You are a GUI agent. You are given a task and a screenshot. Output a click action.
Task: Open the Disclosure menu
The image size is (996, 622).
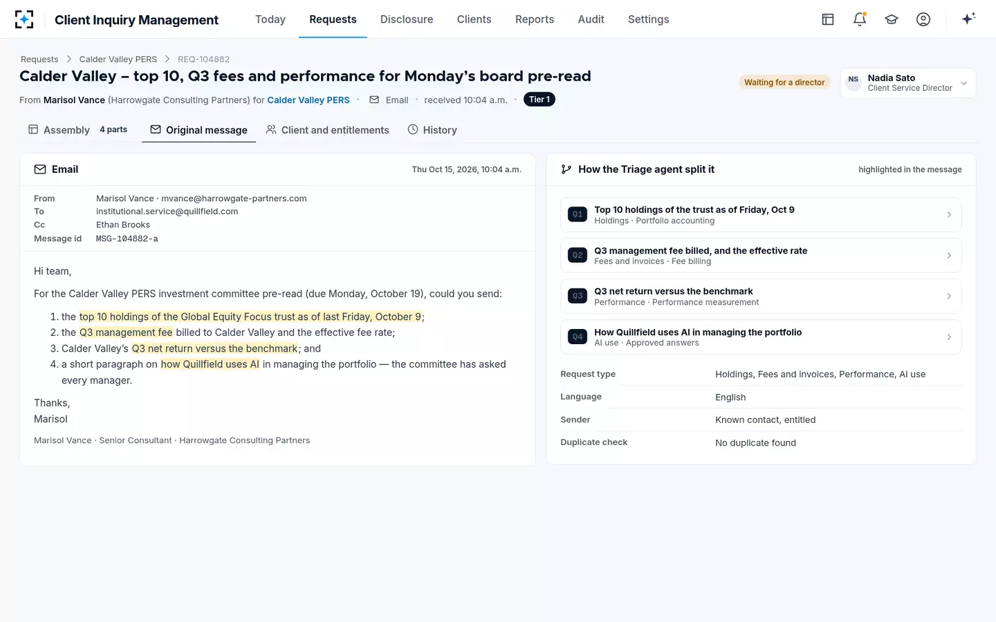point(407,19)
